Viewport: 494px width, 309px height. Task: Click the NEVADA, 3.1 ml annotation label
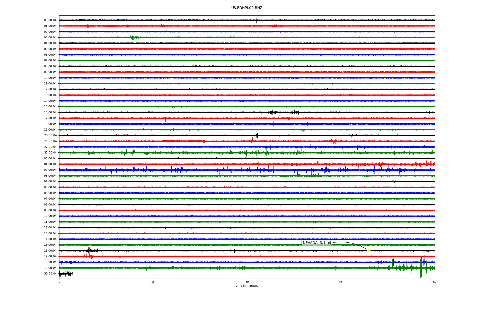point(317,243)
